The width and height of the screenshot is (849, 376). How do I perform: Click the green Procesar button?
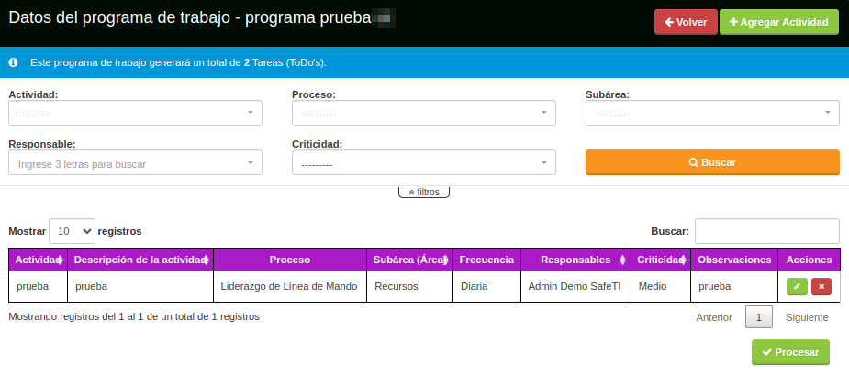tap(790, 352)
